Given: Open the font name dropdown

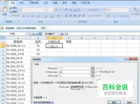Looking at the screenshot, I should pyautogui.click(x=44, y=10).
